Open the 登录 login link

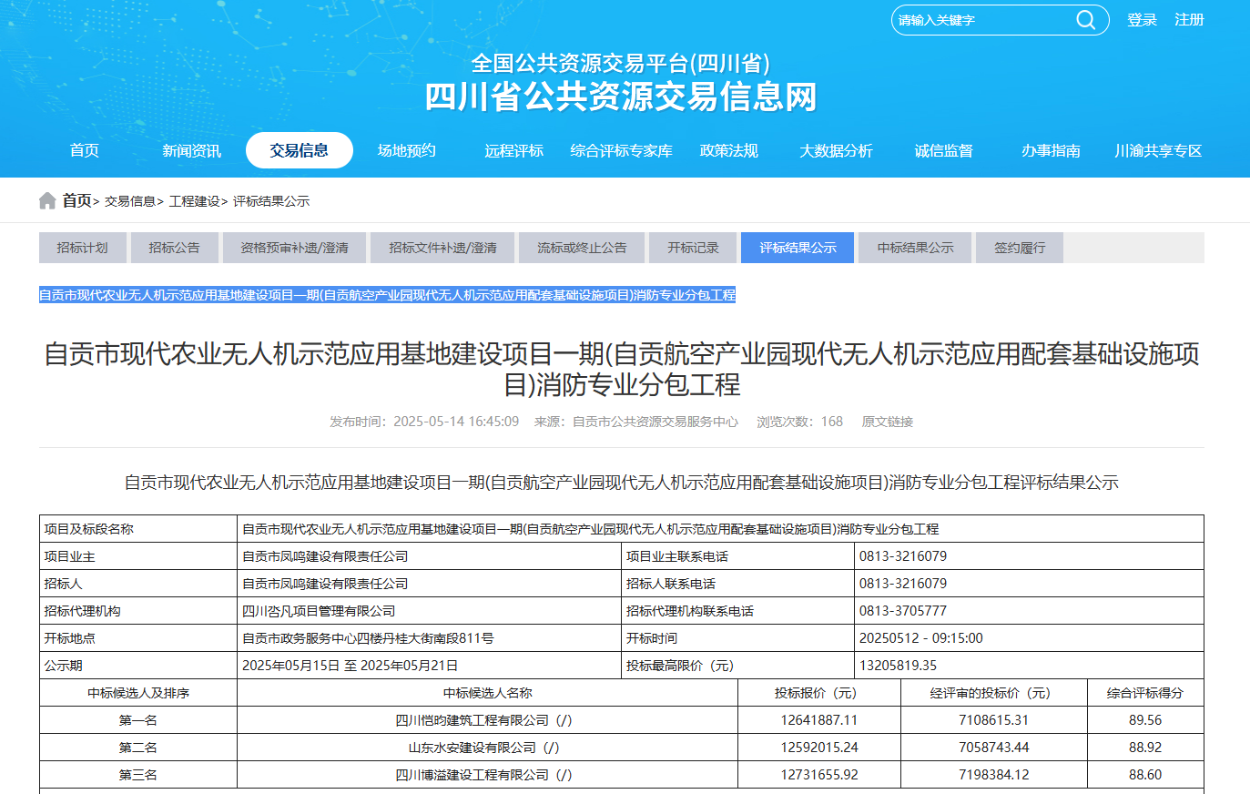click(1142, 20)
